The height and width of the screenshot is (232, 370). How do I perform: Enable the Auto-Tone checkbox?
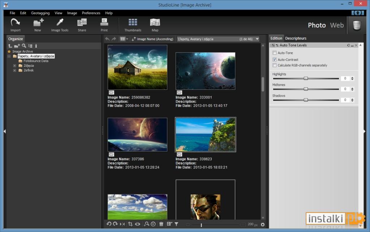275,53
